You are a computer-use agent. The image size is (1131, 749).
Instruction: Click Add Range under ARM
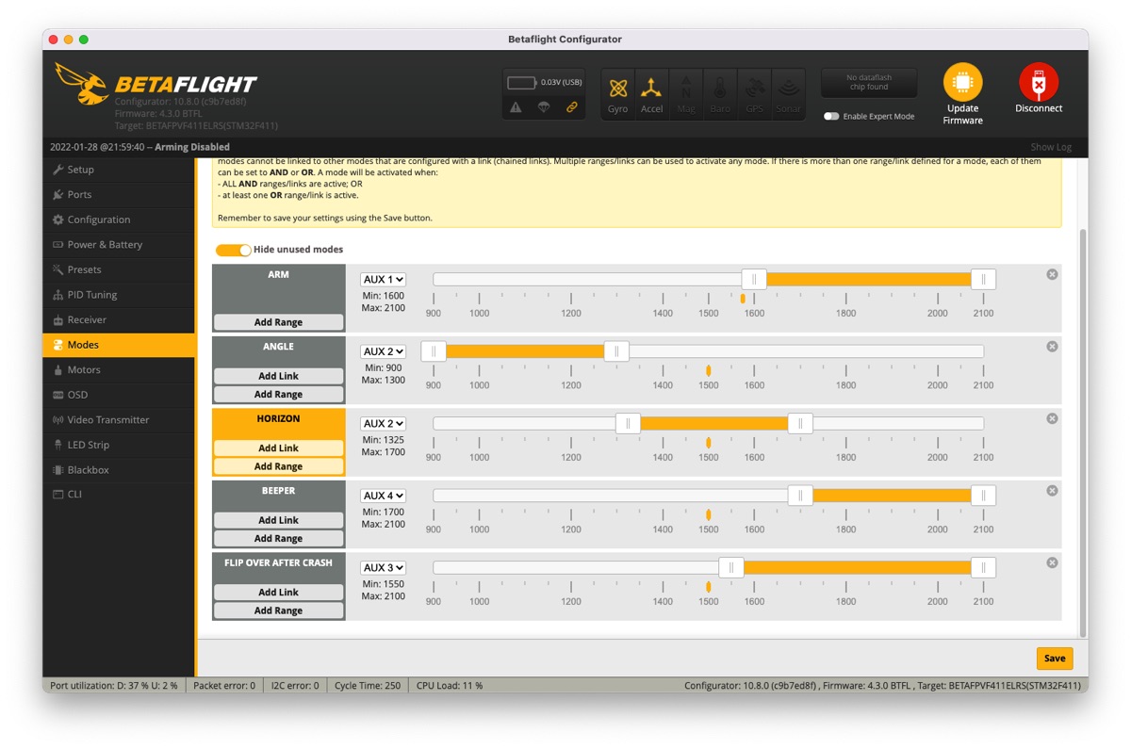click(278, 322)
